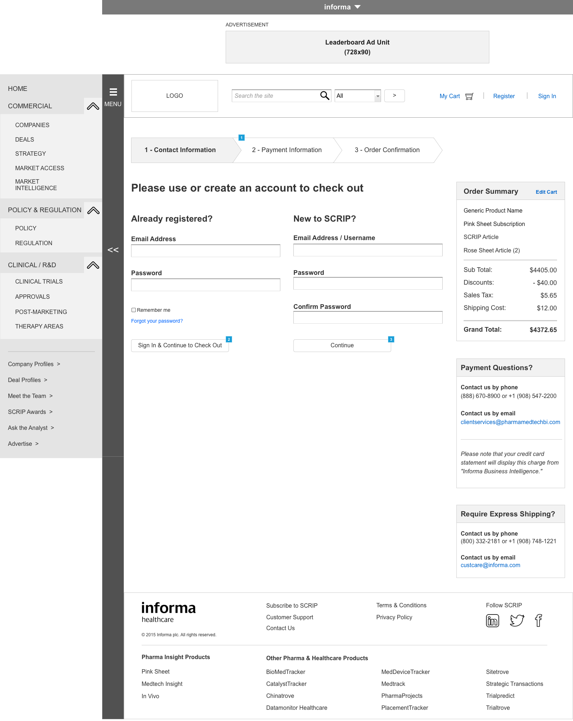573x721 pixels.
Task: Click Edit Cart in Order Summary
Action: (x=546, y=192)
